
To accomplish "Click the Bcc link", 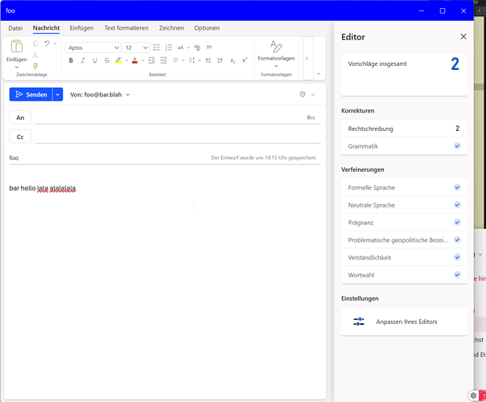I will click(311, 117).
